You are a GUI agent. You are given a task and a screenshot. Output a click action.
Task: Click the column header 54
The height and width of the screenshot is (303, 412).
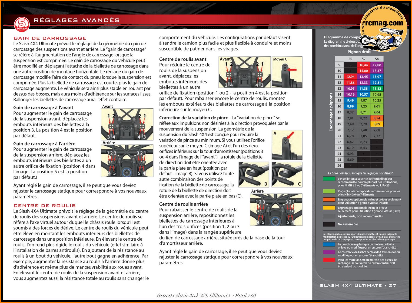point(377,59)
